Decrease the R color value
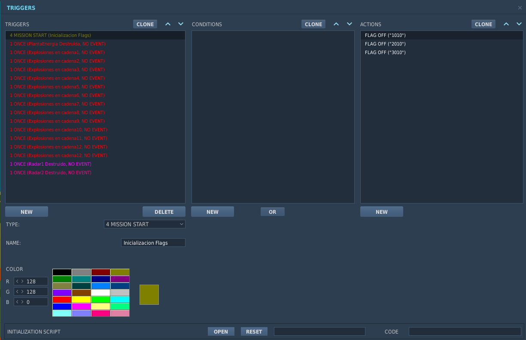The height and width of the screenshot is (340, 526). tap(17, 282)
